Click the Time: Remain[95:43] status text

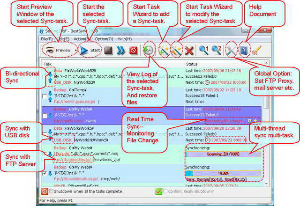(x=216, y=179)
